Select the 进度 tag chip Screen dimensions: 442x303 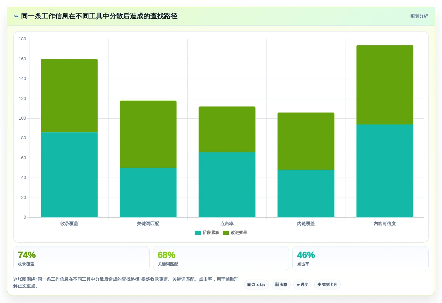click(x=302, y=284)
